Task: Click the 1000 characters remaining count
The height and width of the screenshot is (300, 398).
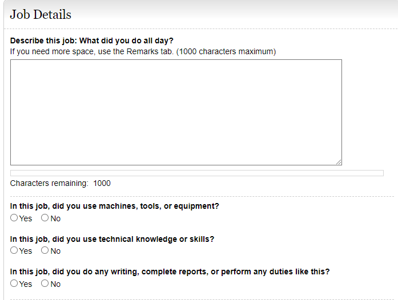Action: click(102, 183)
